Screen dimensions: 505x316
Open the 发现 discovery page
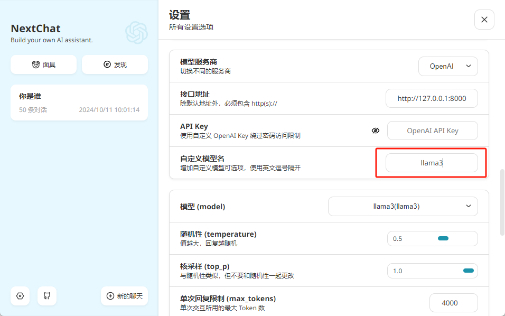pyautogui.click(x=115, y=64)
